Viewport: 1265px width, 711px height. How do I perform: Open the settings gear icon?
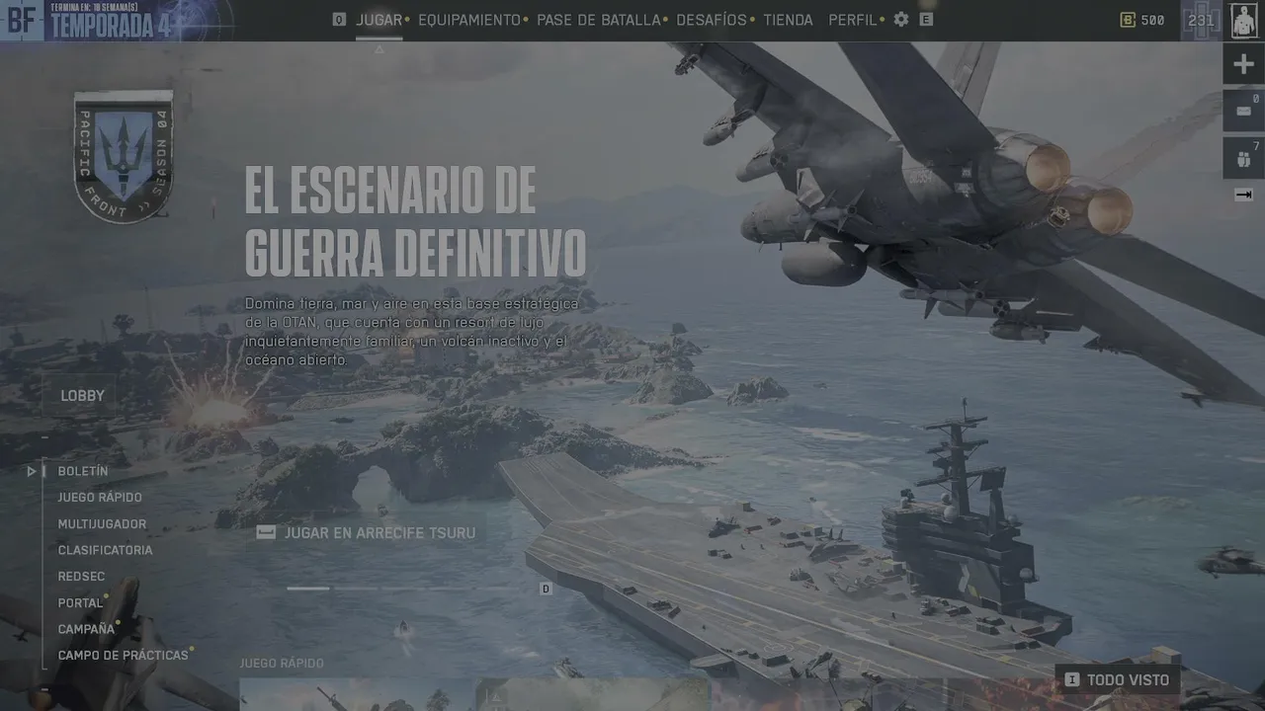point(901,20)
